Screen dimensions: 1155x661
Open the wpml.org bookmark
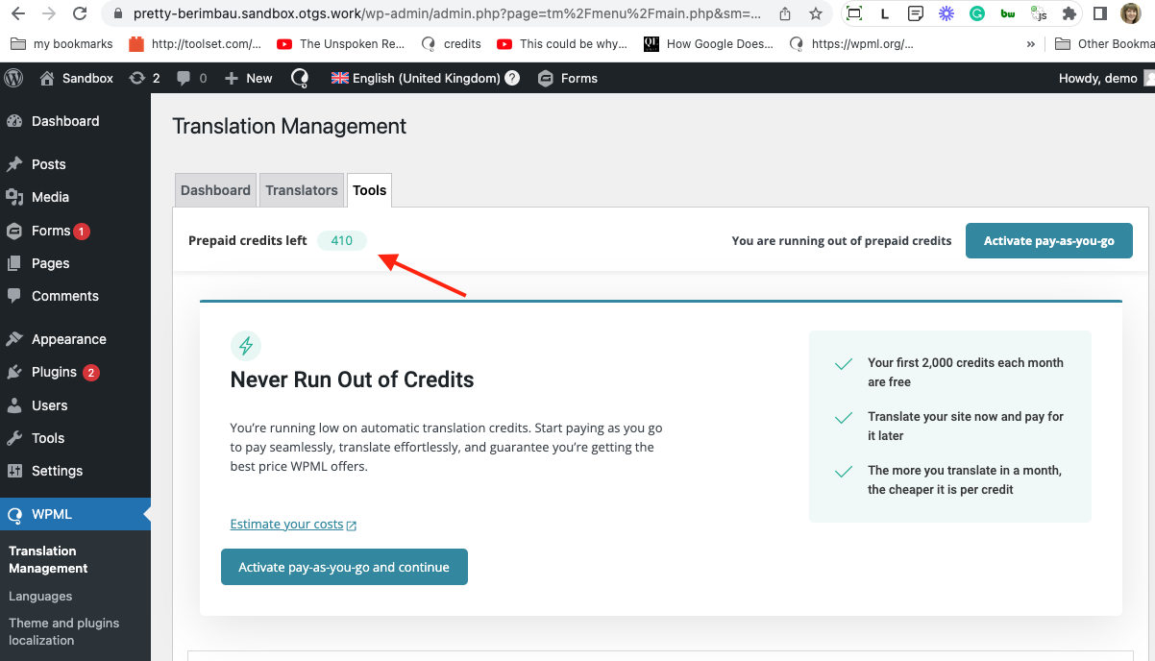[851, 43]
